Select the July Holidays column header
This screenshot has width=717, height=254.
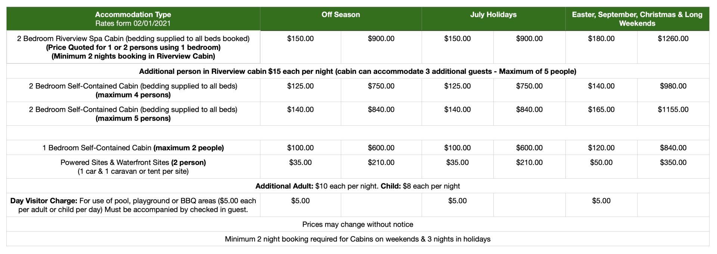click(493, 15)
